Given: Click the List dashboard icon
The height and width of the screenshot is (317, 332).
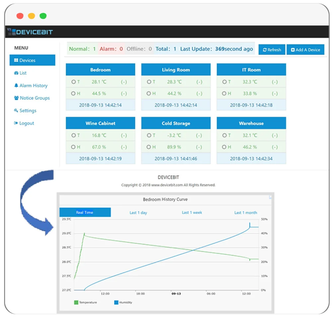Looking at the screenshot, I should pyautogui.click(x=16, y=73).
